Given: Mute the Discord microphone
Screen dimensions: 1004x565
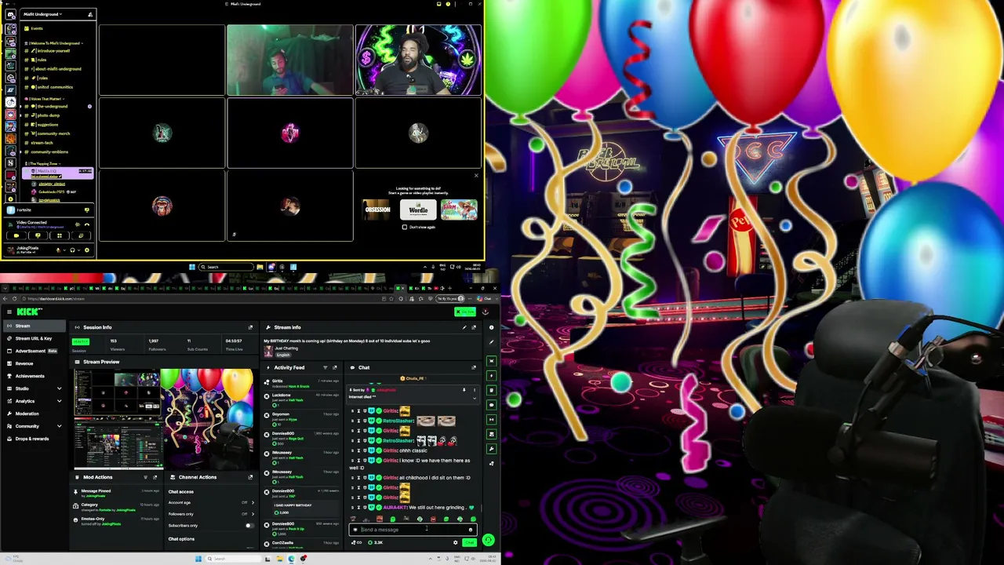Looking at the screenshot, I should pyautogui.click(x=58, y=250).
